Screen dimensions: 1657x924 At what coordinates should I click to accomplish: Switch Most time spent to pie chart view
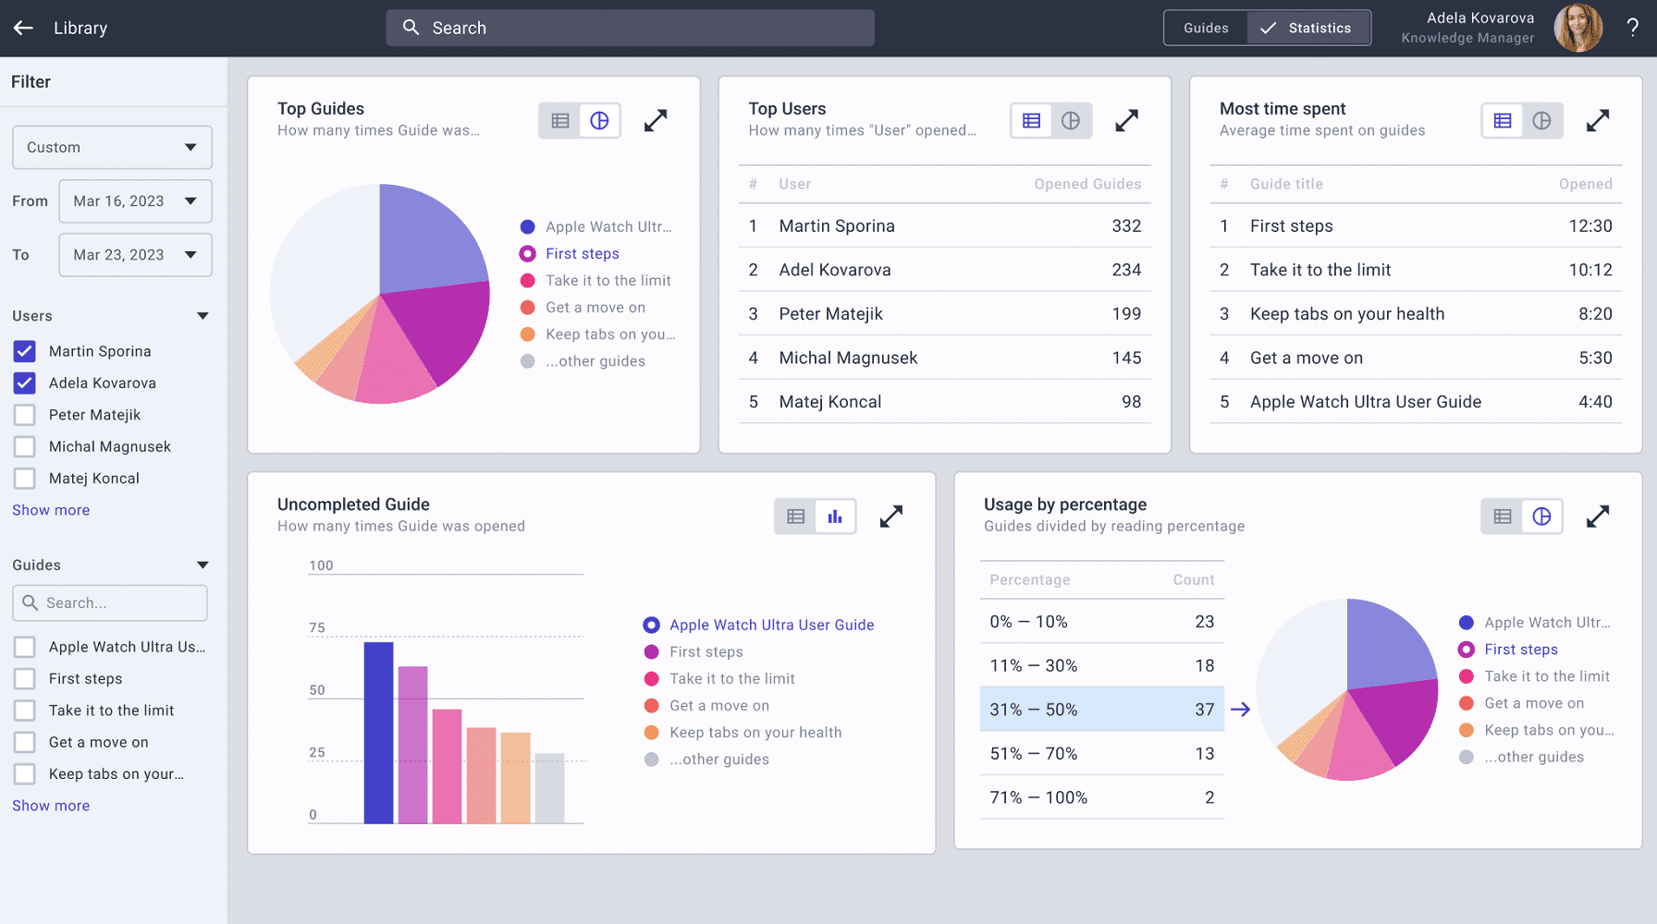1541,121
